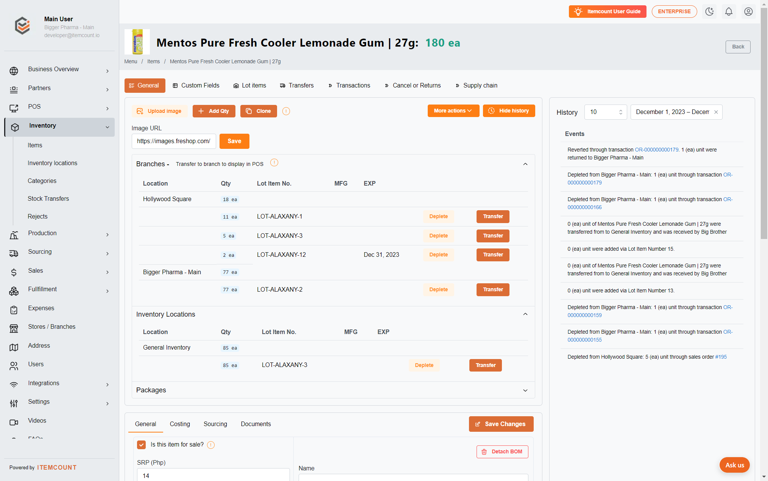Click info icon beside Clone button
The image size is (768, 481).
point(286,111)
